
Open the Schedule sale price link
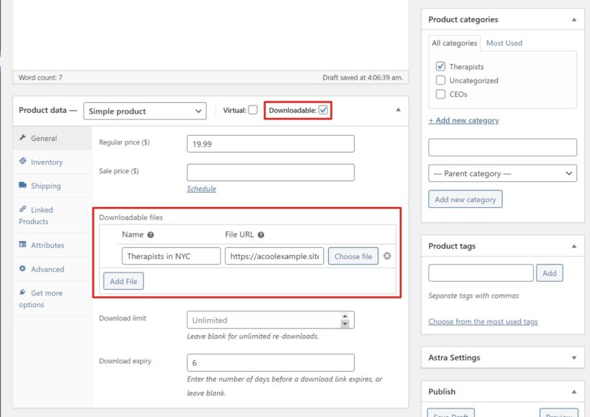pos(201,188)
